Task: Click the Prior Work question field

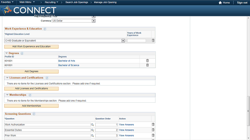Action: point(48,136)
